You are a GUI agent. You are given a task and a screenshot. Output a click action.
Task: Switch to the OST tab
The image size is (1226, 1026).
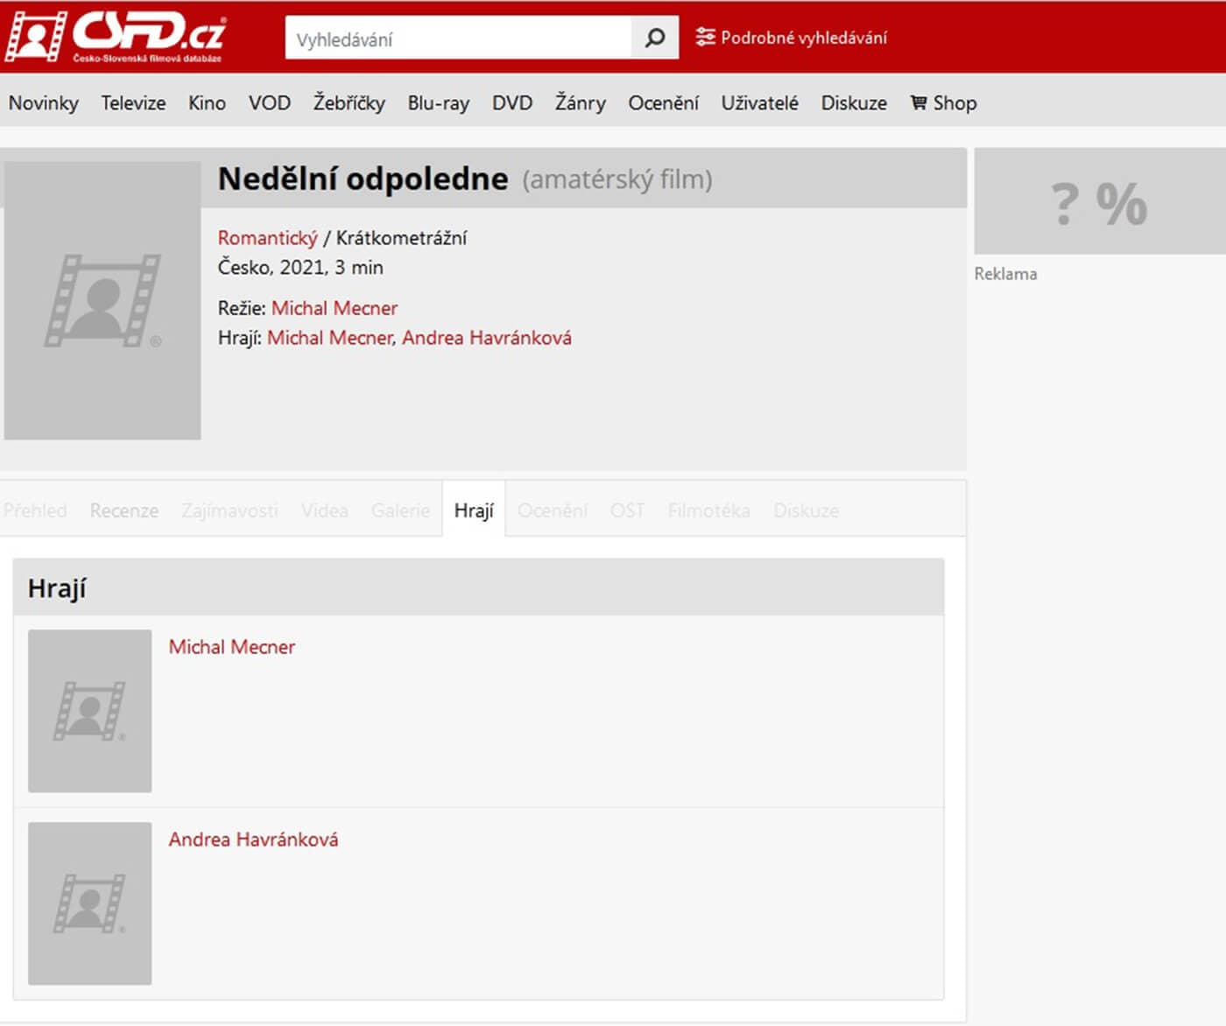tap(627, 510)
